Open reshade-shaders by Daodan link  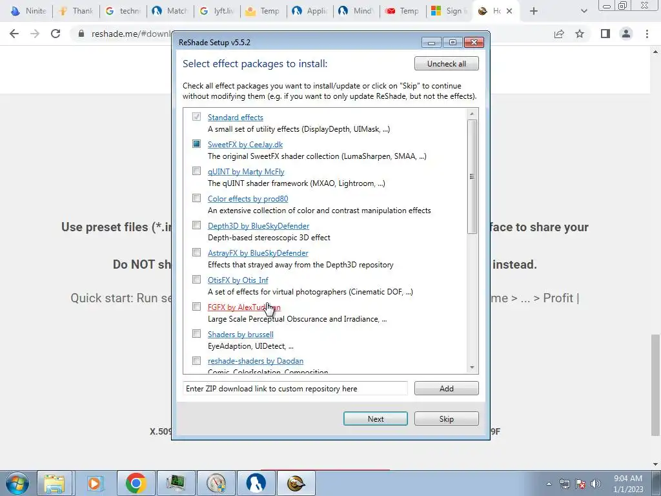[x=256, y=361]
